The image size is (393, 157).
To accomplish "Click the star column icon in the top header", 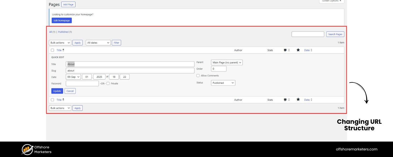I will (x=298, y=50).
